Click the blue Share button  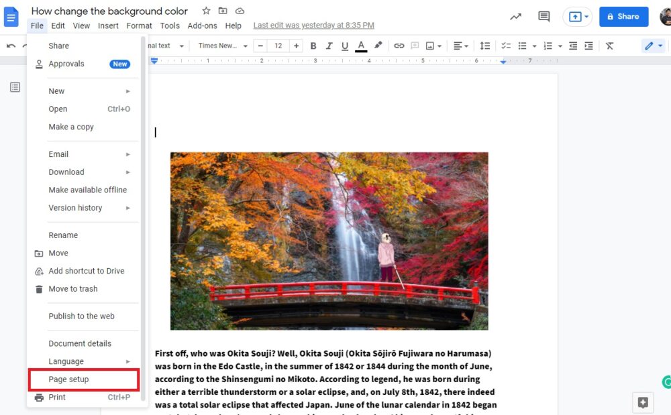coord(623,17)
